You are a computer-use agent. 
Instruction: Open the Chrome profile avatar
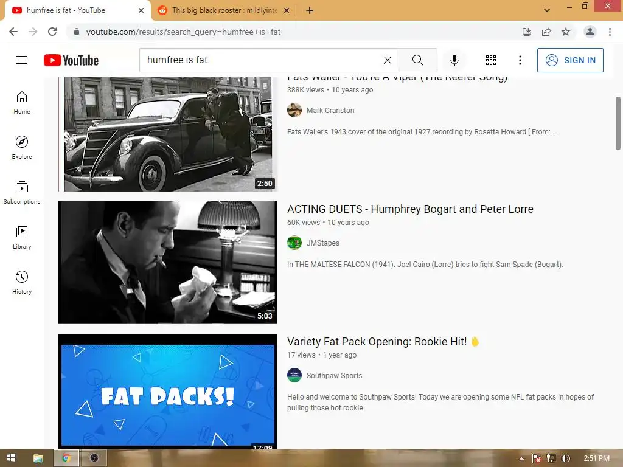click(590, 32)
